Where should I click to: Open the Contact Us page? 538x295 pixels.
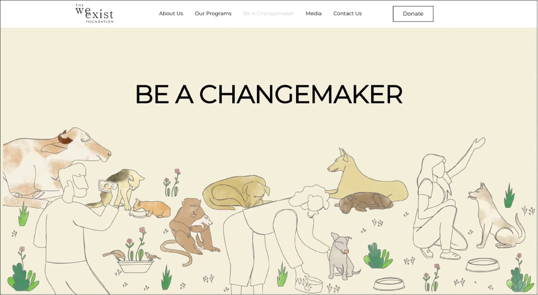347,13
